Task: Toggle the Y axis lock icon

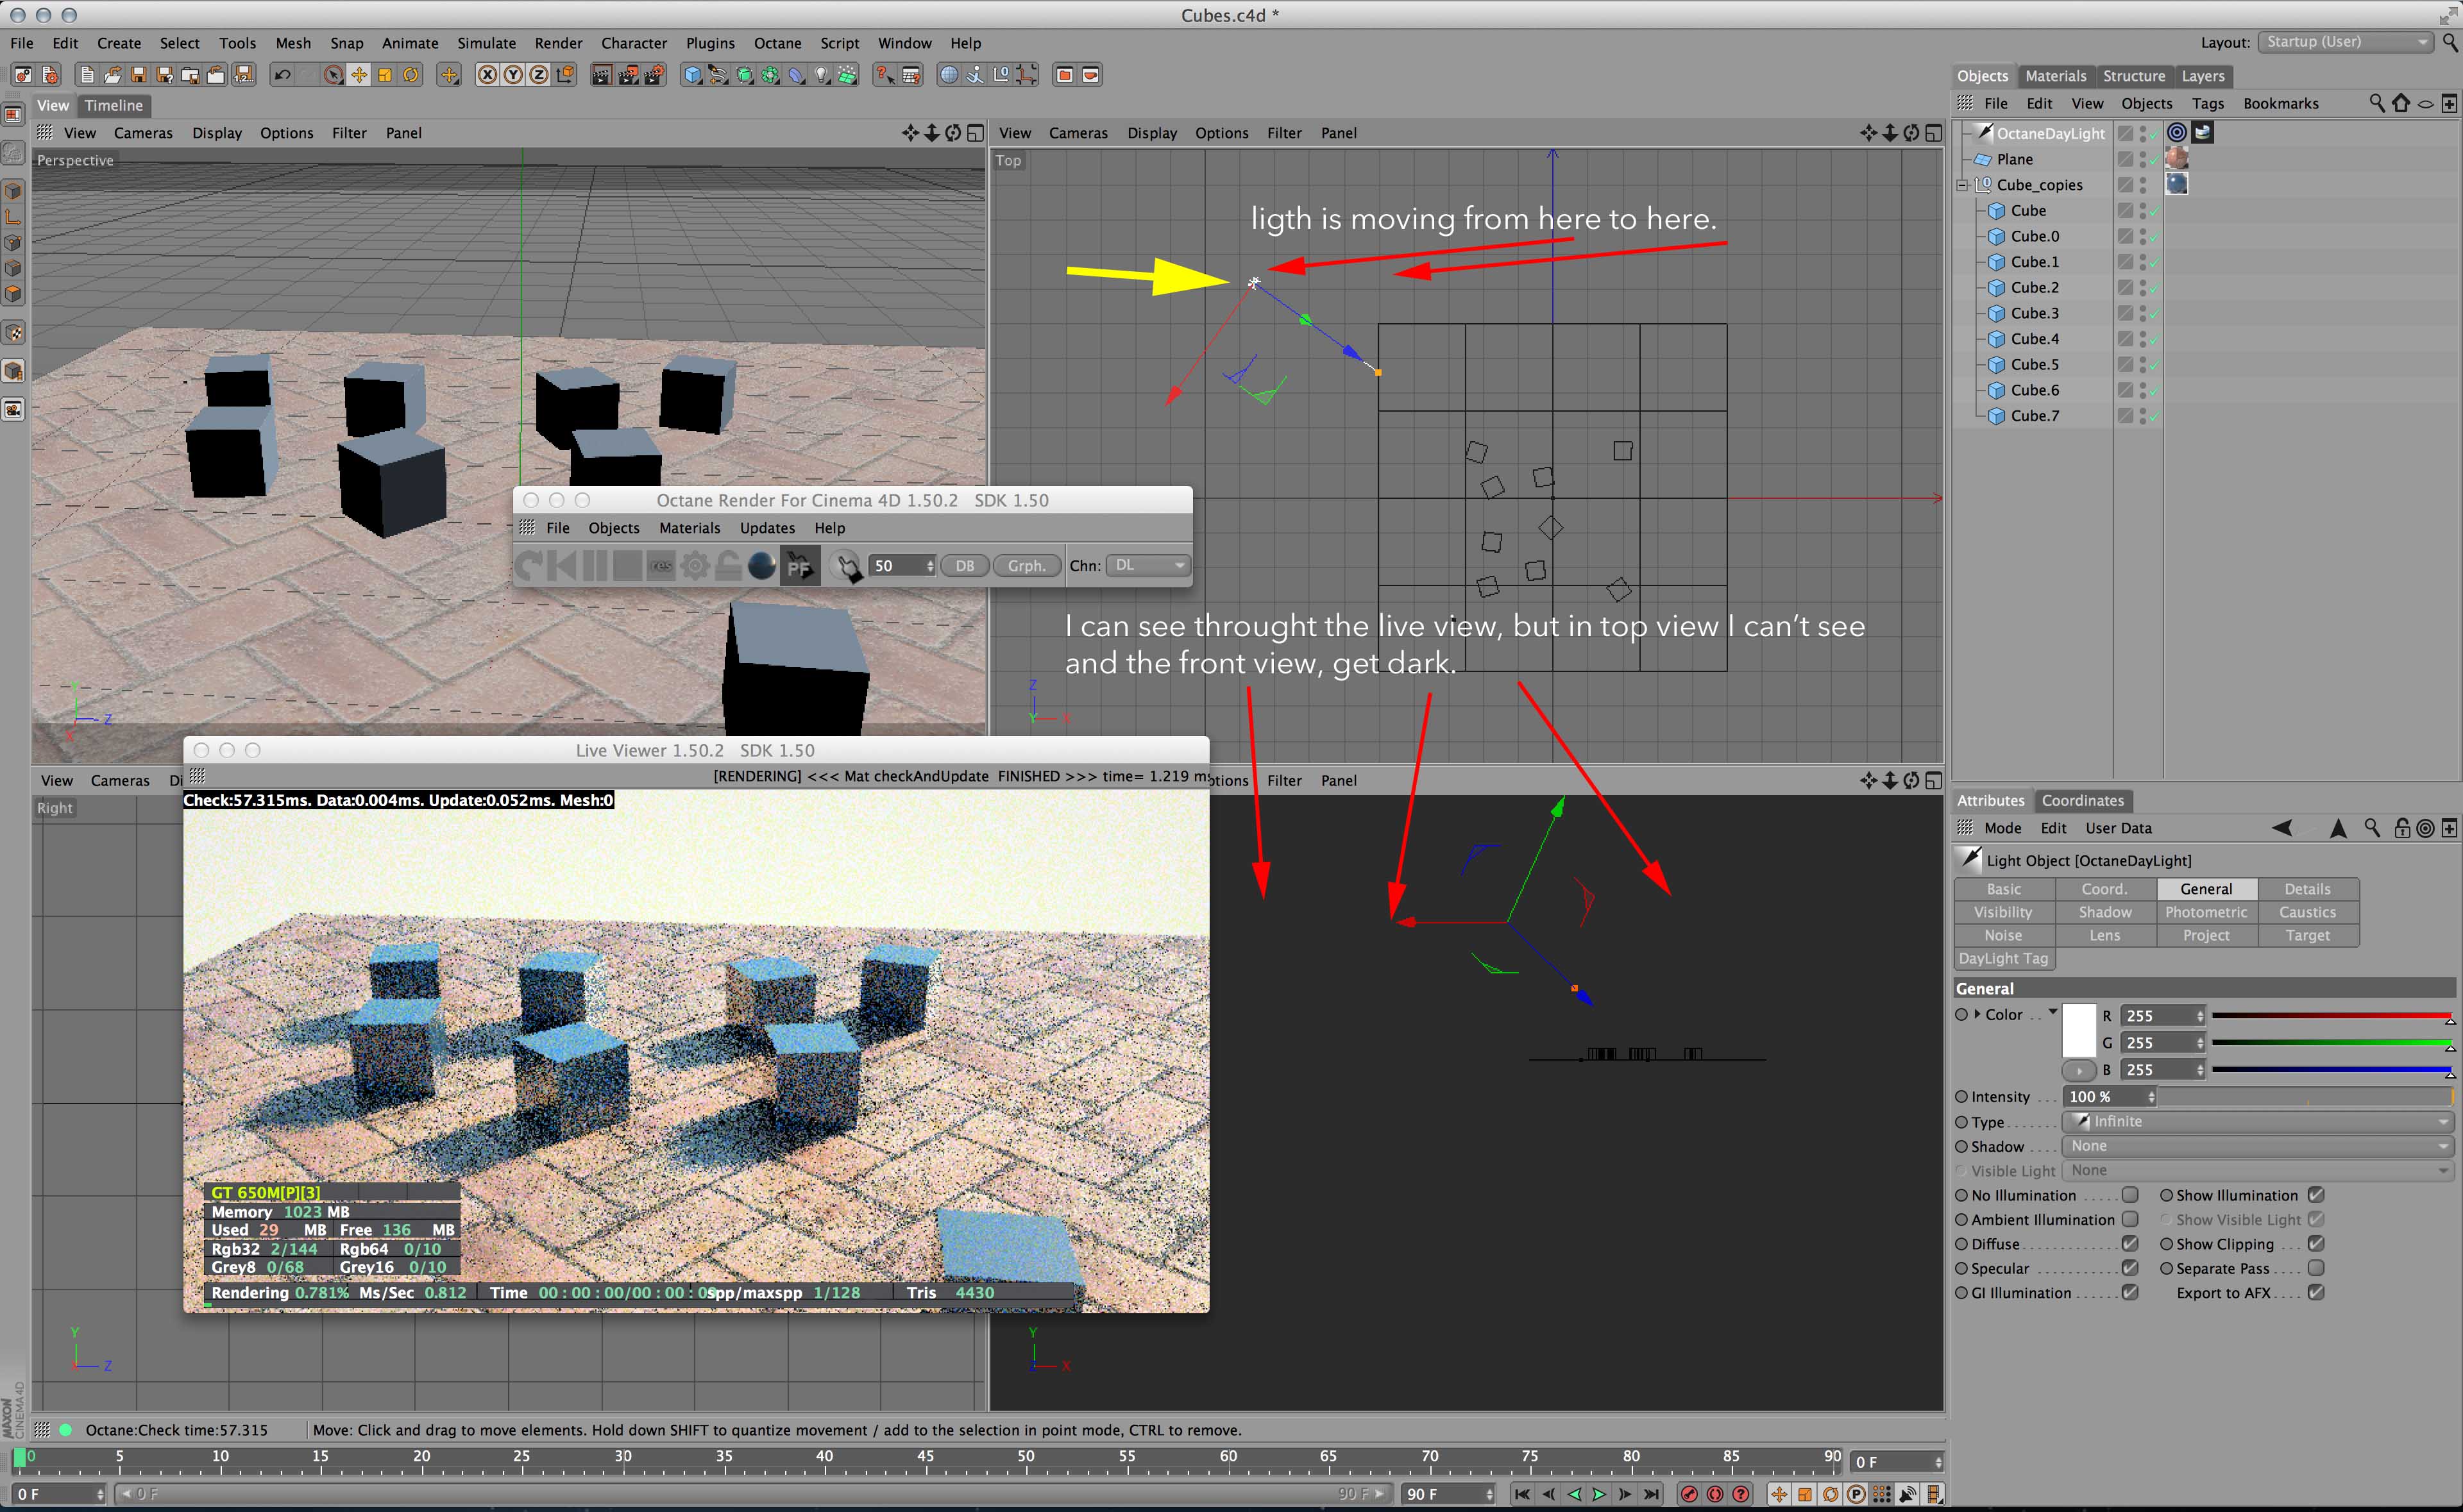Action: [513, 75]
